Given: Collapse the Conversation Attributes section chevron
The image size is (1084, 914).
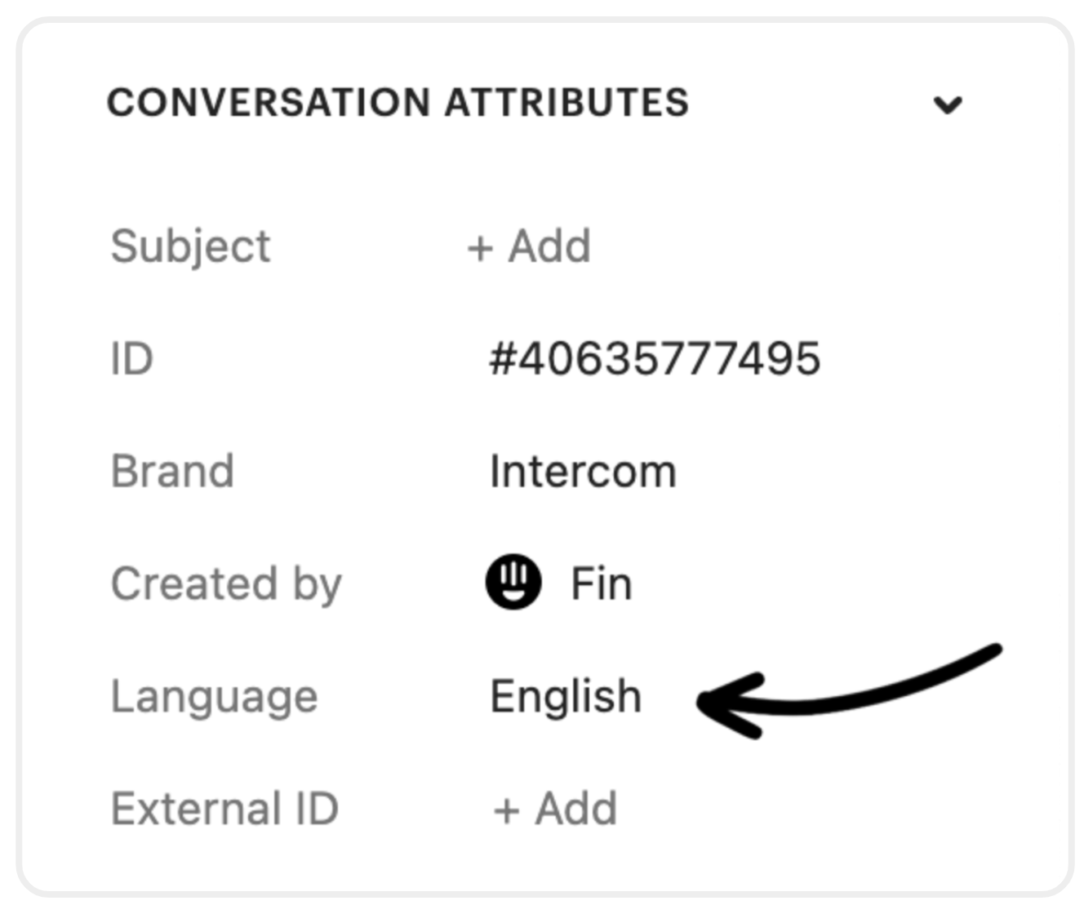Looking at the screenshot, I should pos(948,104).
